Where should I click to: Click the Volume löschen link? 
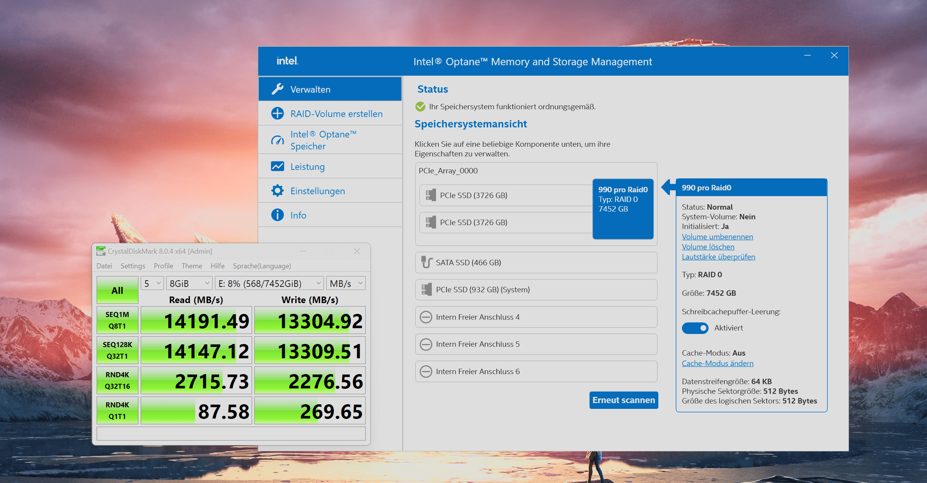click(x=708, y=247)
